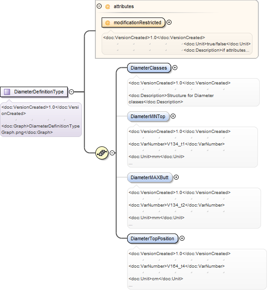Click the @ icon beside attributes header

(x=107, y=6)
